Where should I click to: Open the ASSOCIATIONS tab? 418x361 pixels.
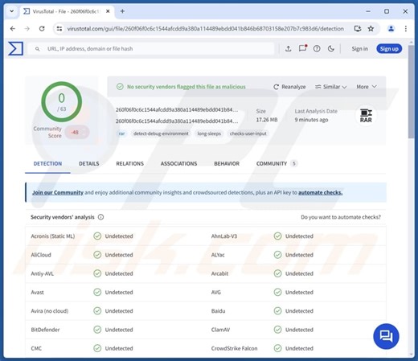tap(178, 163)
